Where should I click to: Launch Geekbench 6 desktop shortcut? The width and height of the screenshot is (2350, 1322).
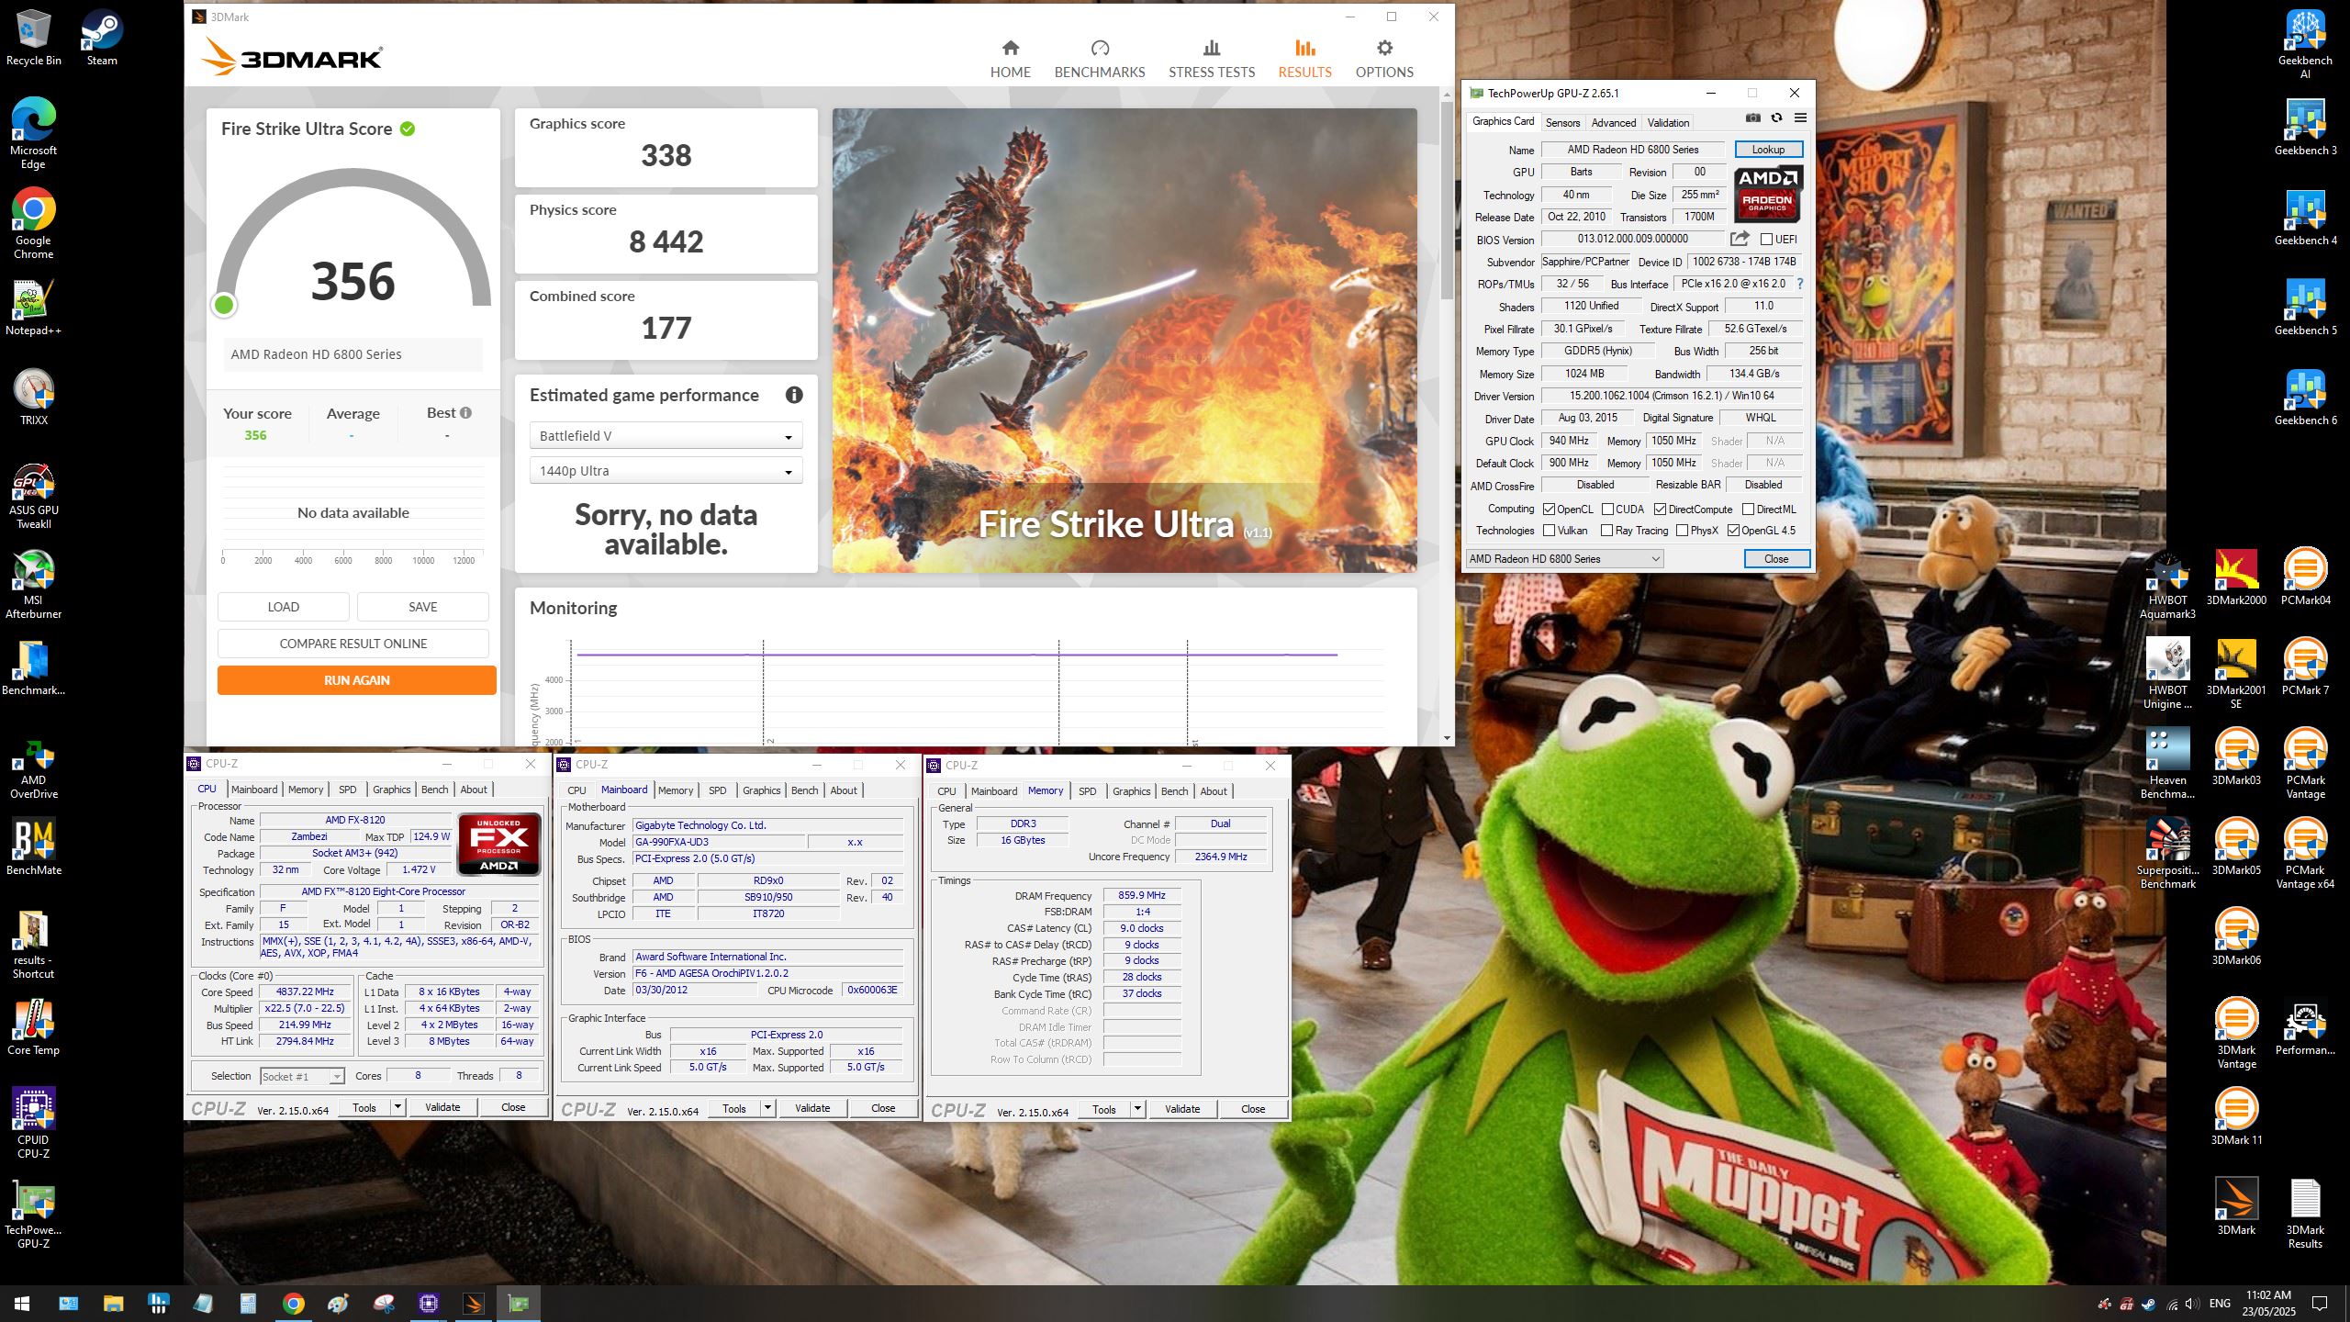point(2305,398)
